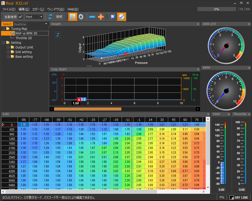This screenshot has width=252, height=201.
Task: Click the Base setting folder icon
Action: pyautogui.click(x=12, y=56)
